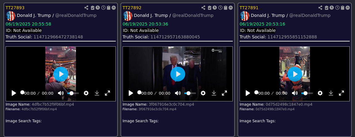This screenshot has height=137, width=355.
Task: Open settings gear on TT27892 video
Action: pos(203,93)
